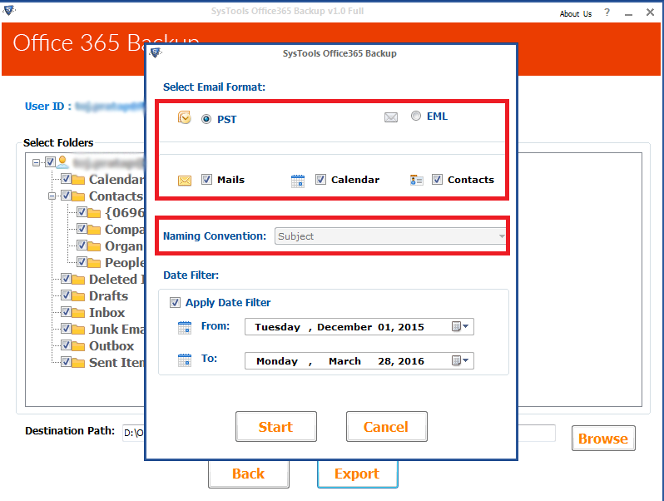Uncheck the Calendar checkbox in dialog
This screenshot has height=501, width=664.
[x=320, y=180]
